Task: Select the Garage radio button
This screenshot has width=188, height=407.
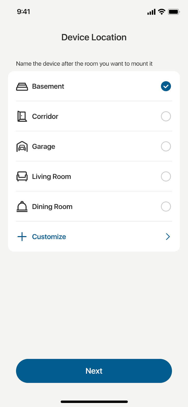Action: tap(166, 147)
